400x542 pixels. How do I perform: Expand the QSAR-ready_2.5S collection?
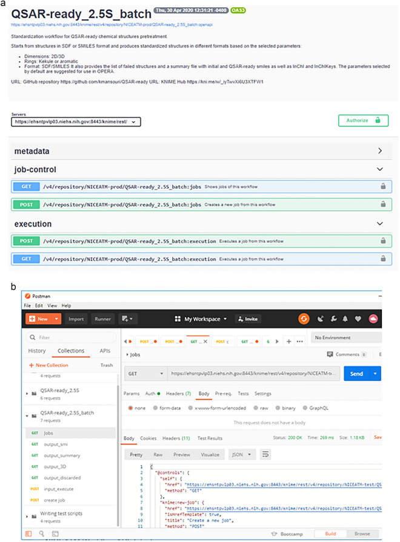pyautogui.click(x=27, y=394)
